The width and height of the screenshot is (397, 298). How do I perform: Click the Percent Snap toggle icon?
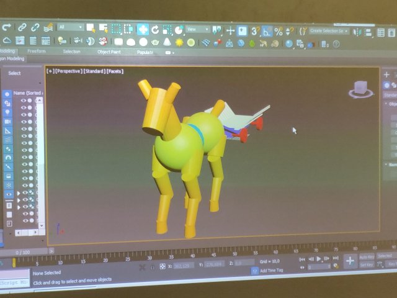[x=279, y=30]
